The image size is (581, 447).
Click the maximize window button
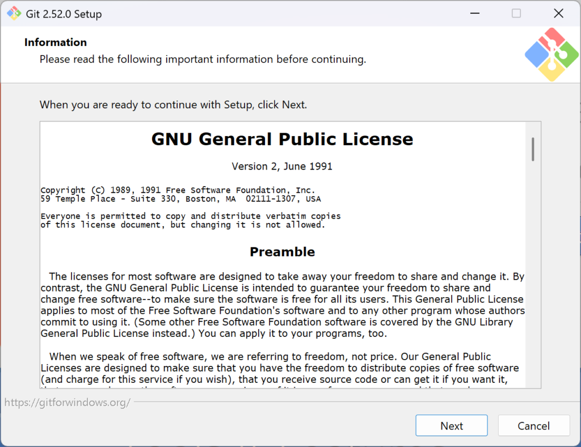click(x=516, y=14)
